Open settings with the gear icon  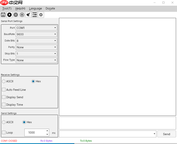[x=41, y=15]
